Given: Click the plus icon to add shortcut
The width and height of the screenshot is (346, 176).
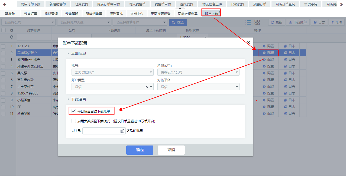Looking at the screenshot, I should 5,4.
